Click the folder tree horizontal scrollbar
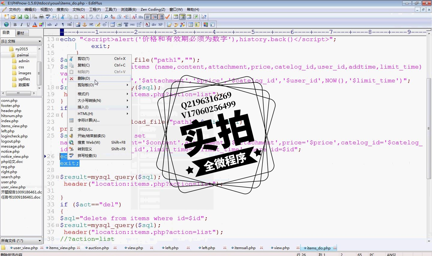 coord(19,93)
